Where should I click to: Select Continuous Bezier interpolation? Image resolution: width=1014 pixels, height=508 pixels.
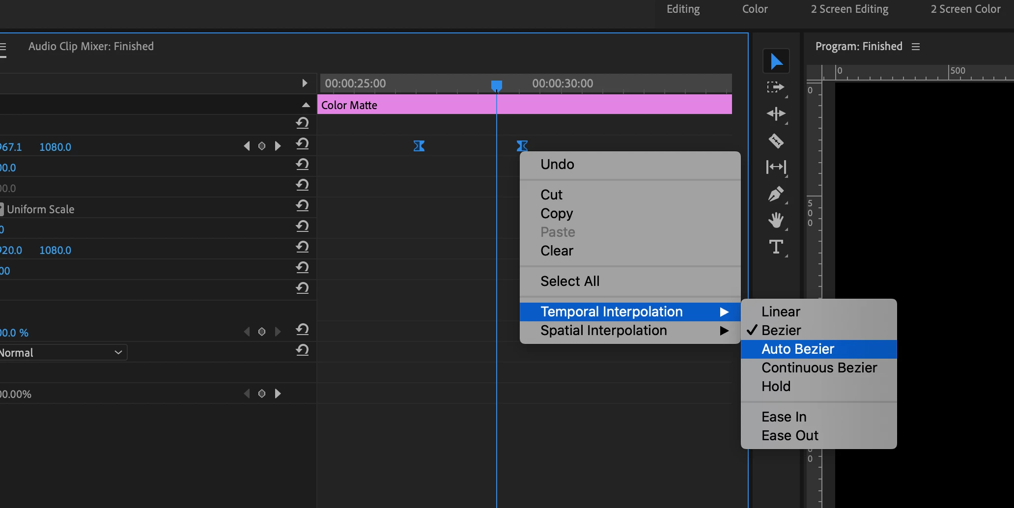pyautogui.click(x=818, y=368)
